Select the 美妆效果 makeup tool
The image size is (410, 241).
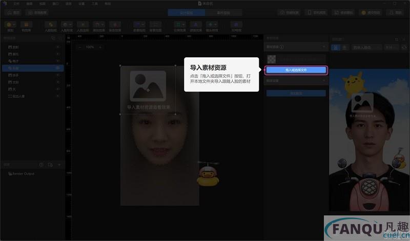click(99, 27)
